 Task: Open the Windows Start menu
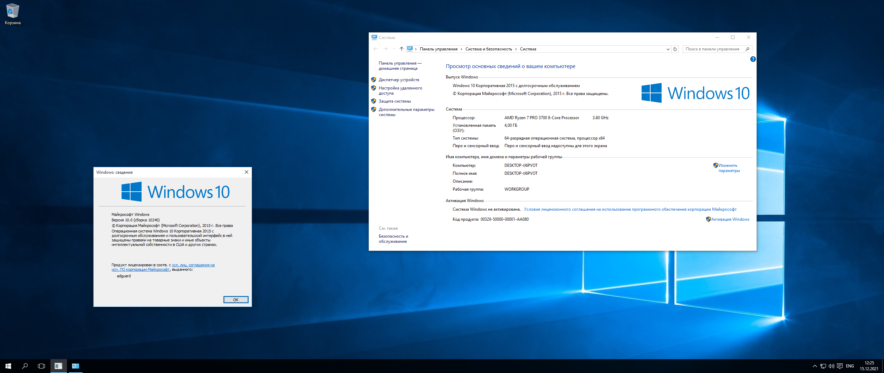click(x=8, y=366)
